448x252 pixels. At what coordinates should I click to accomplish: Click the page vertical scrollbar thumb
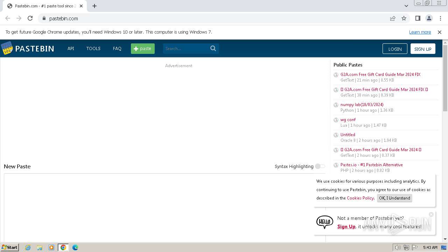[x=445, y=78]
